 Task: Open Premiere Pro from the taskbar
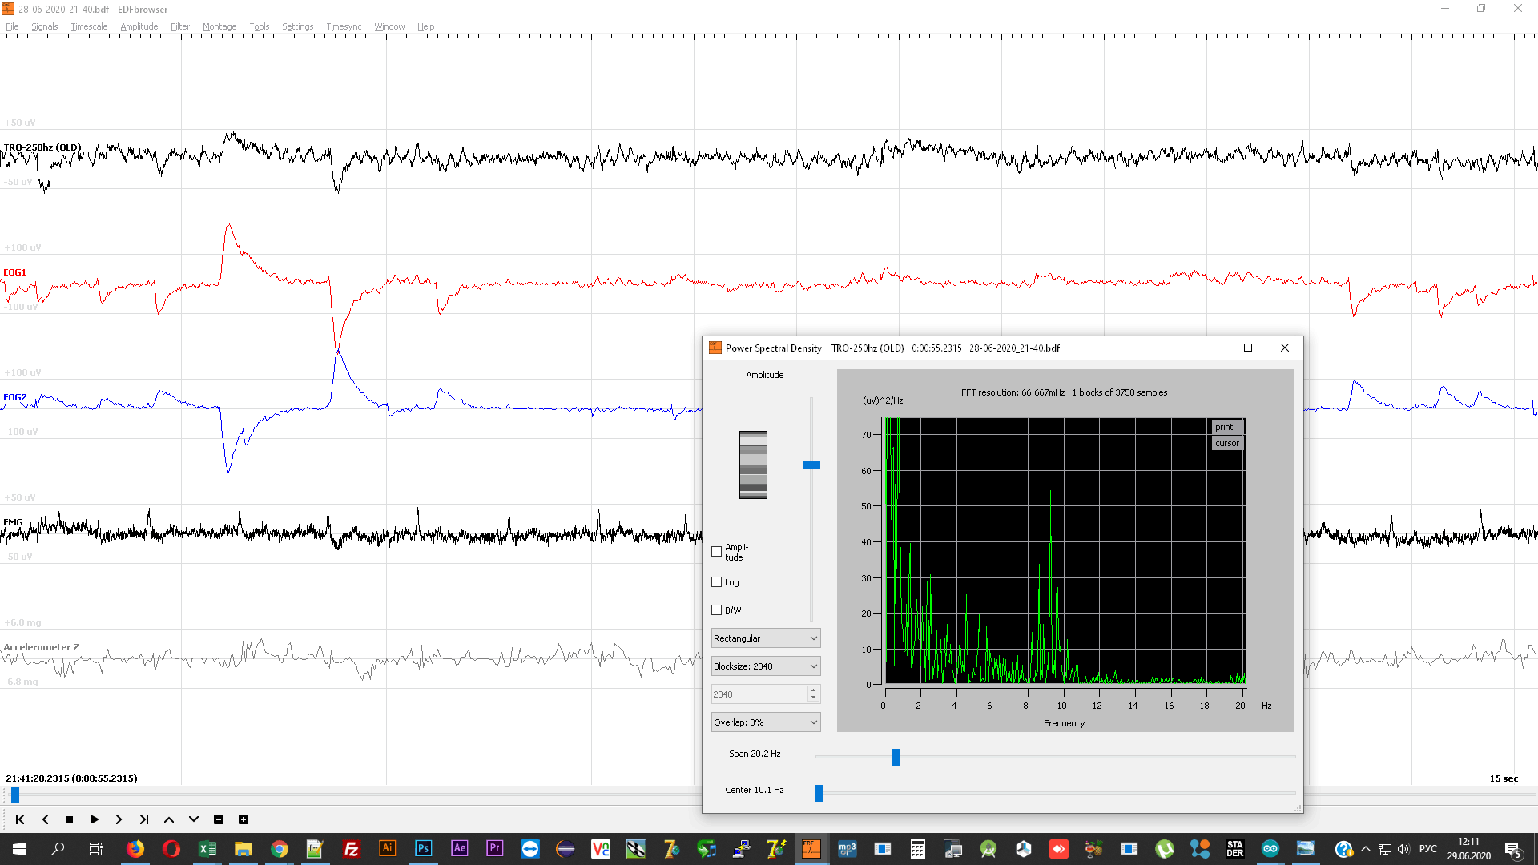coord(494,849)
